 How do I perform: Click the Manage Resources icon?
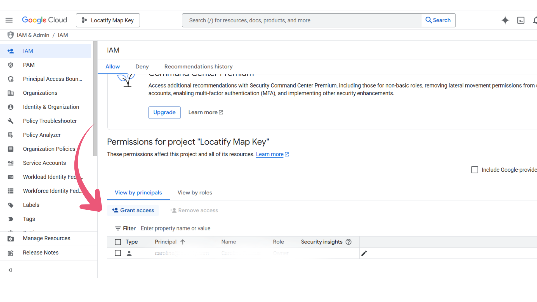(11, 239)
